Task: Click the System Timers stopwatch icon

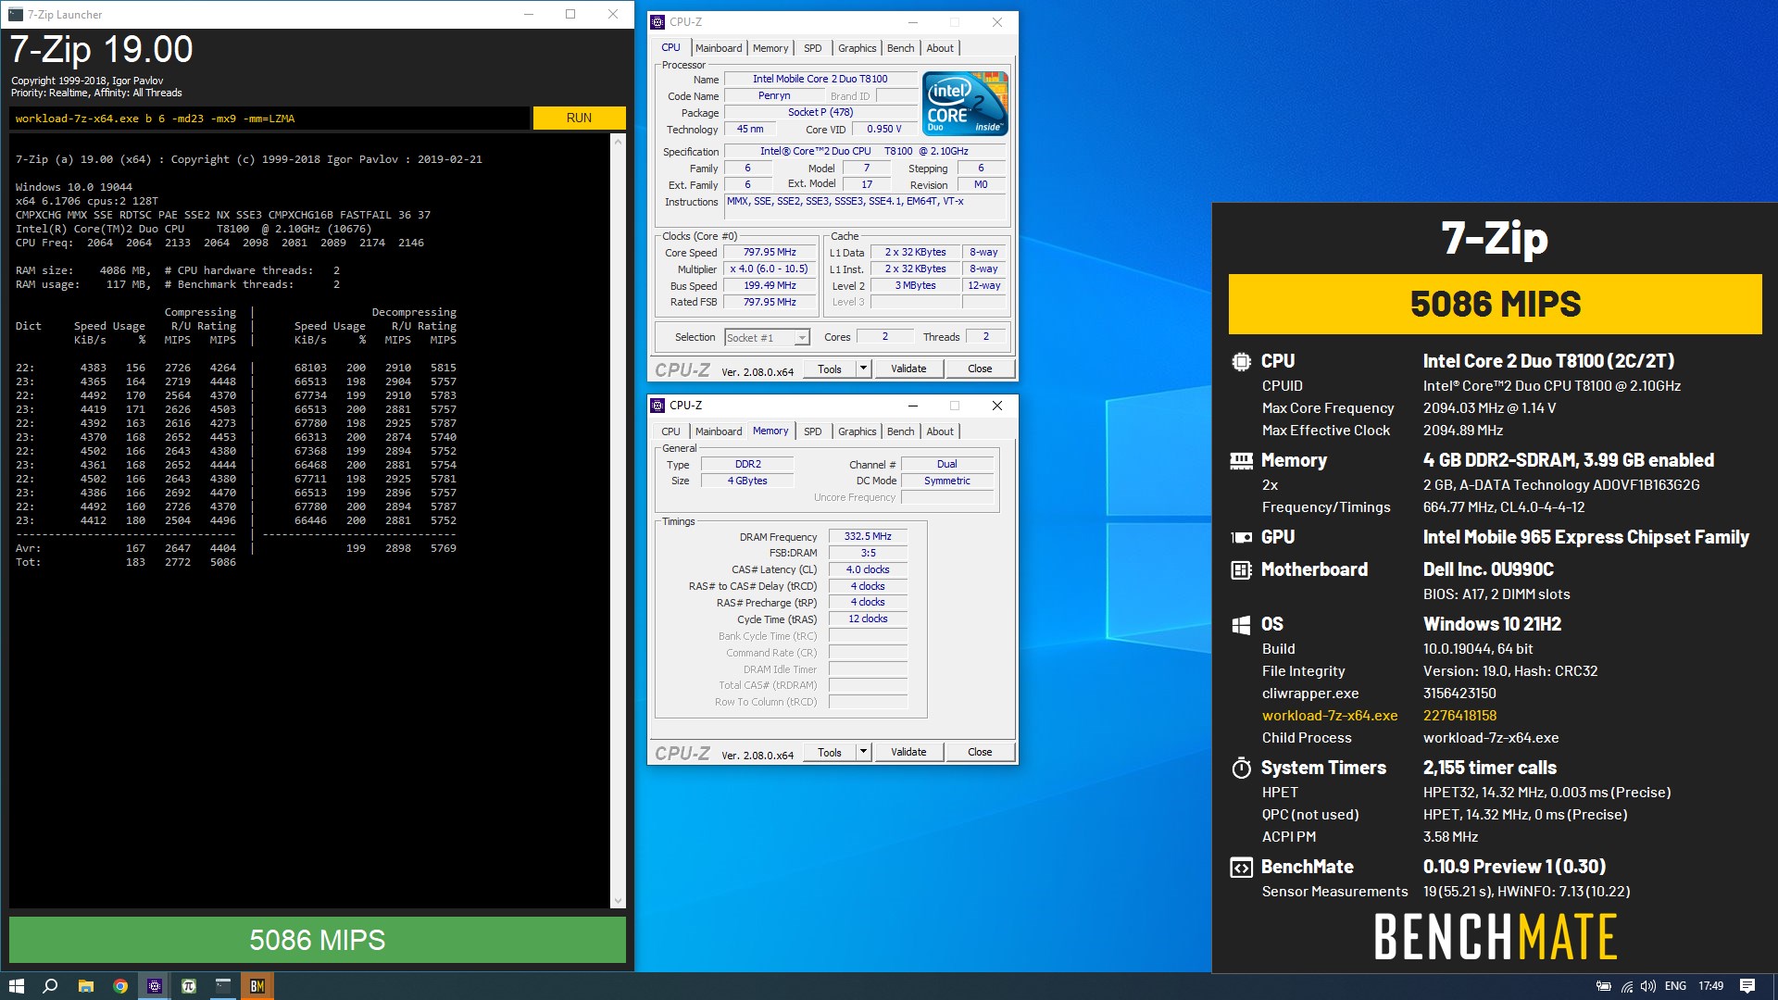Action: (1241, 768)
